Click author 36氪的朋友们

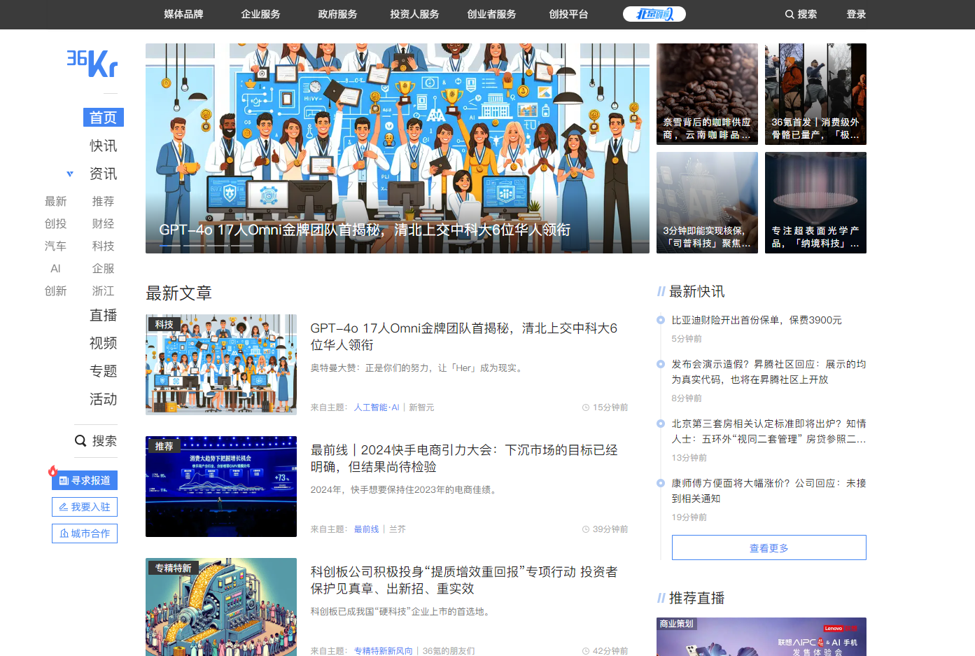point(449,651)
